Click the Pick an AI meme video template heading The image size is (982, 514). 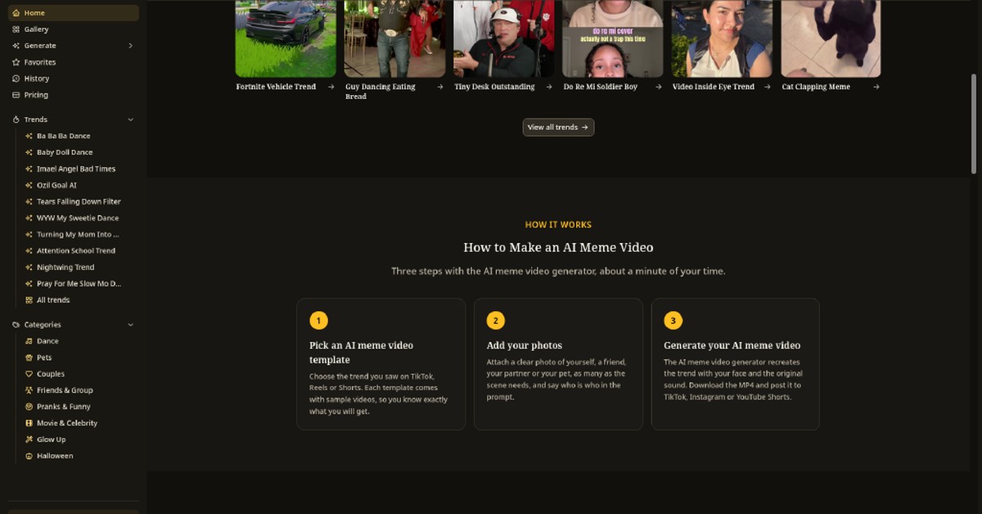pos(361,353)
